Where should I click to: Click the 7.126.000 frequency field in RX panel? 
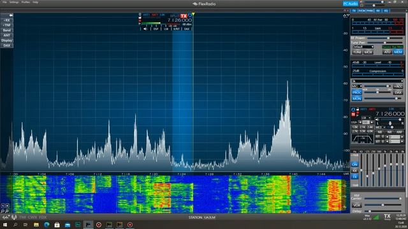[x=390, y=114]
